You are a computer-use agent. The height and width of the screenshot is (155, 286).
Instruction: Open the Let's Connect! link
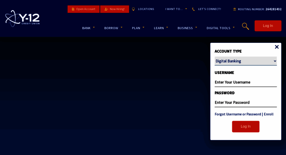209,9
